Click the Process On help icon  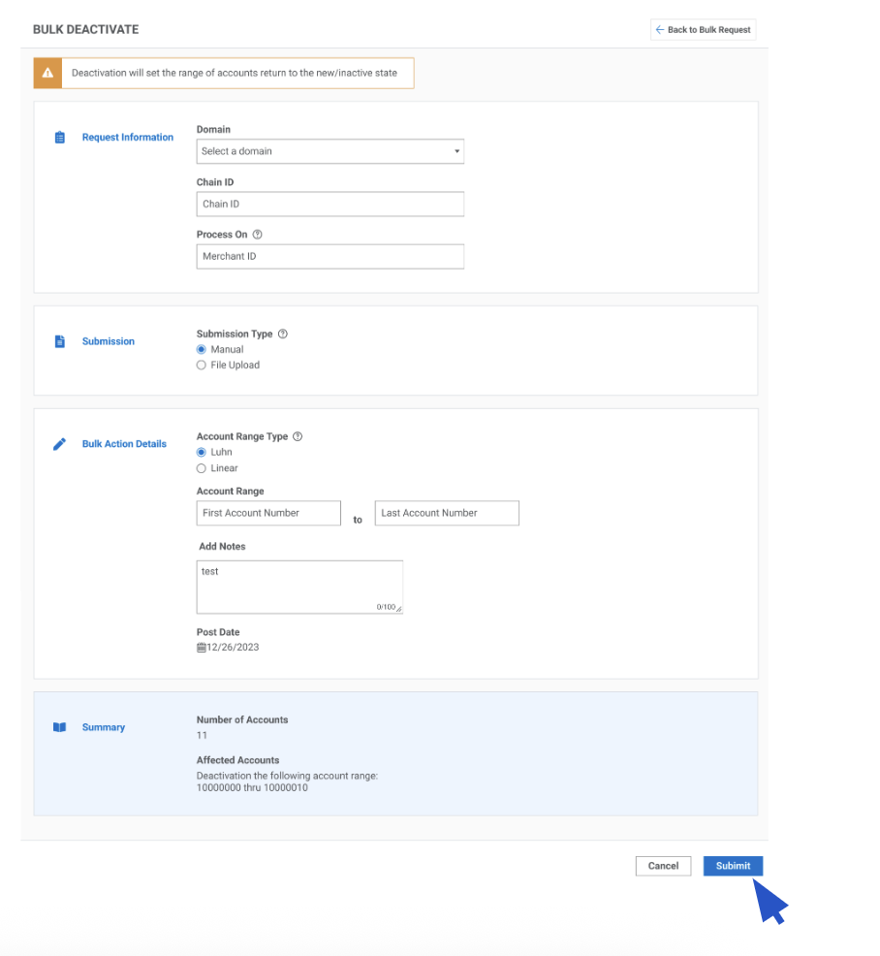(258, 235)
